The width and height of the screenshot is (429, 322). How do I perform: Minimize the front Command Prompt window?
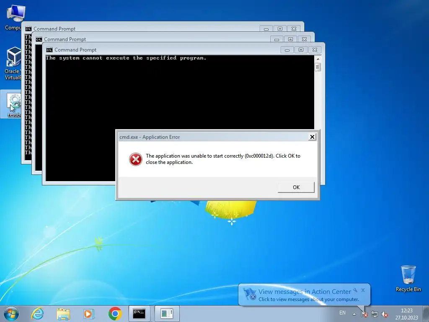(x=287, y=50)
